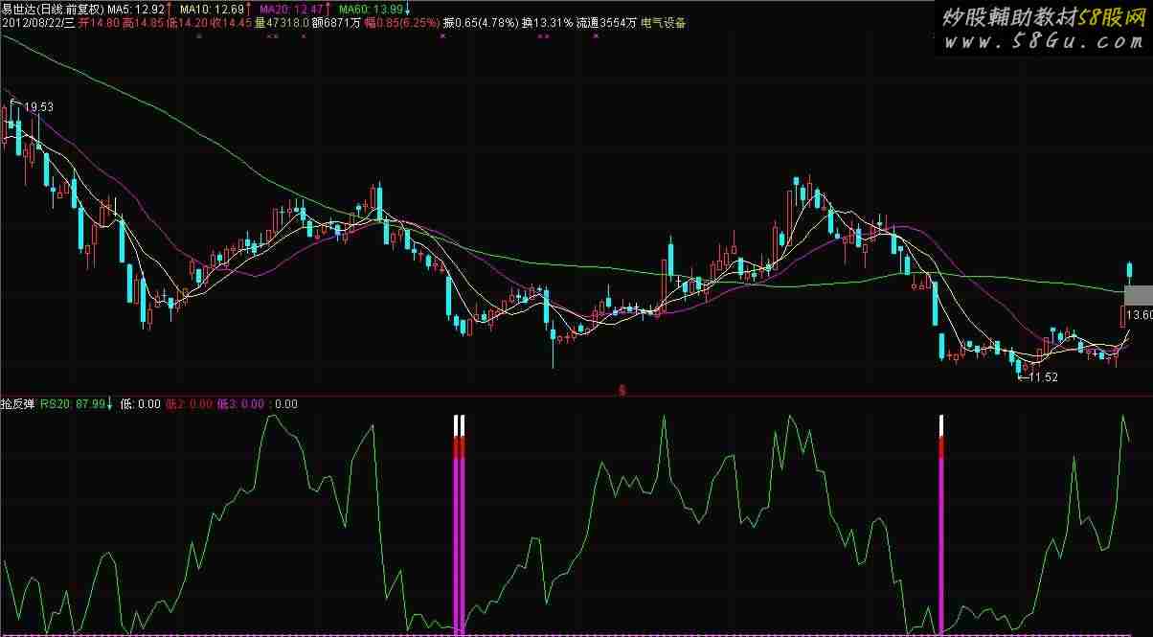
Task: Click the cyan down arrow after MA60
Action: coord(408,9)
